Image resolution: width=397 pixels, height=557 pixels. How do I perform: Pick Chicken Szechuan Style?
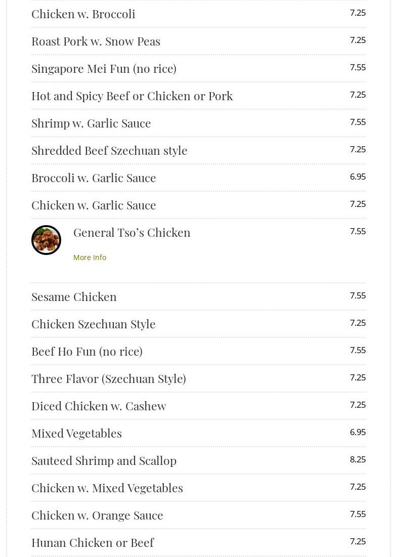pyautogui.click(x=94, y=324)
